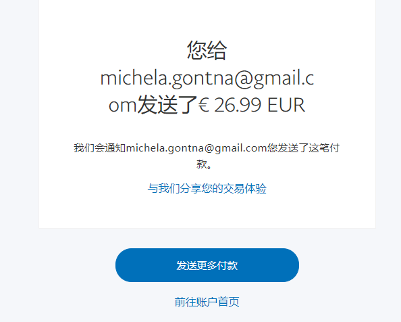Click the € euro symbol before amount

(205, 105)
